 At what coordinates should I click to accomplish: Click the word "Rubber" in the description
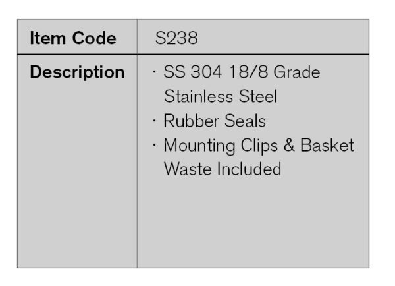coord(189,121)
